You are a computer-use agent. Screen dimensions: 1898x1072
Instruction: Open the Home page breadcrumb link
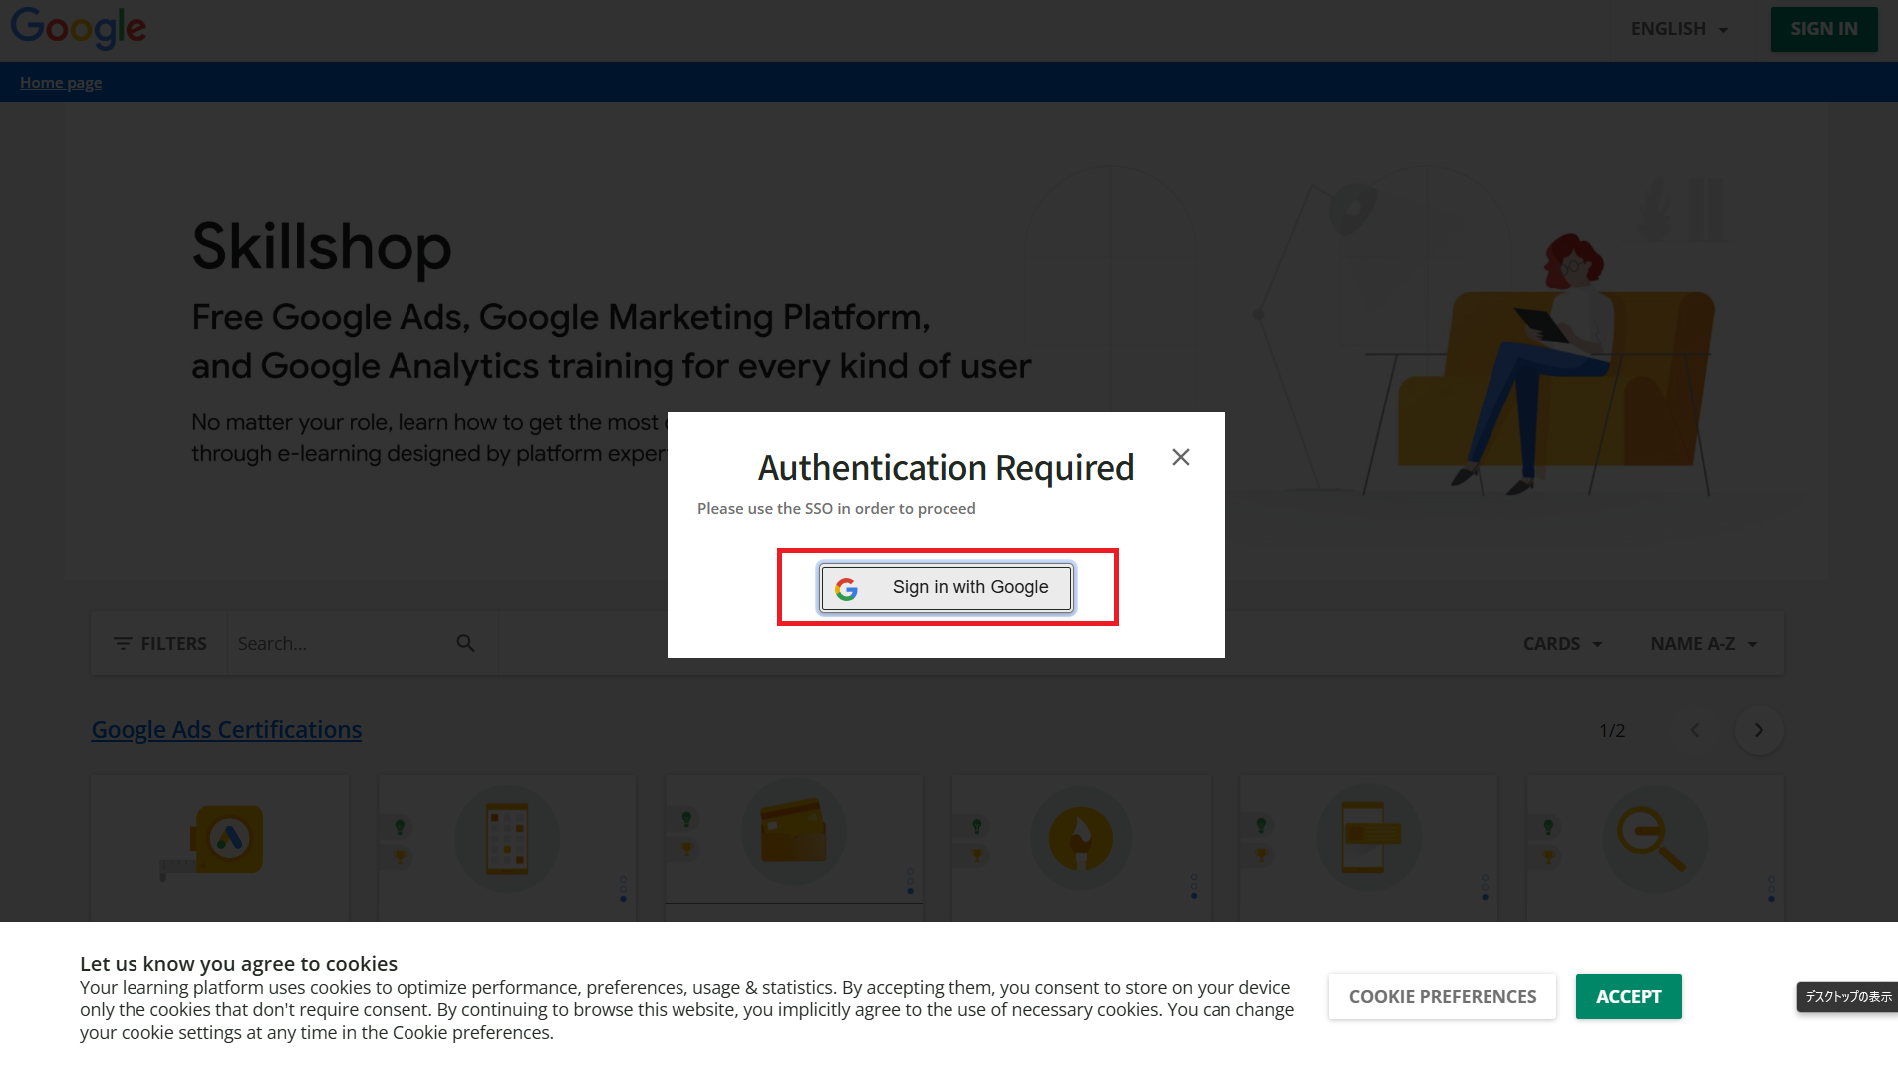click(x=61, y=82)
